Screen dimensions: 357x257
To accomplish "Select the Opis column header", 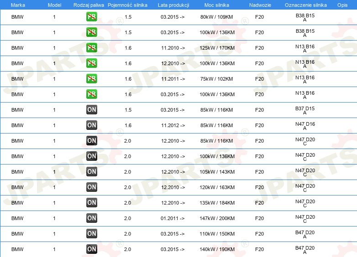I will coord(342,5).
